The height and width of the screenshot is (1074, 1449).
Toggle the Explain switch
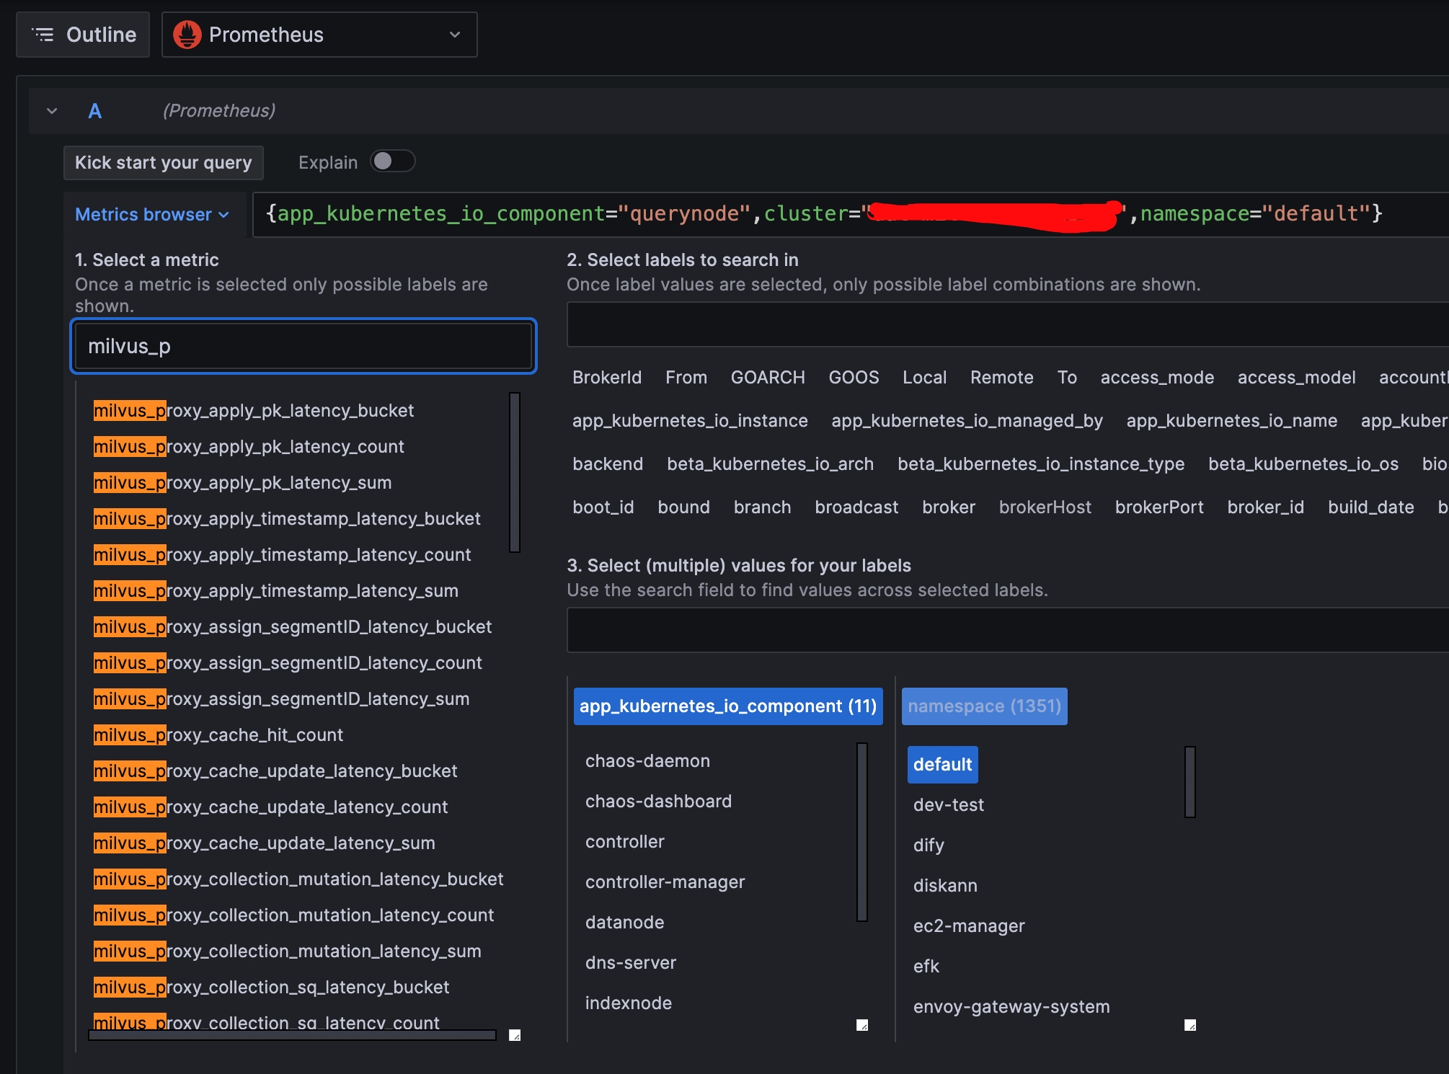(x=392, y=161)
